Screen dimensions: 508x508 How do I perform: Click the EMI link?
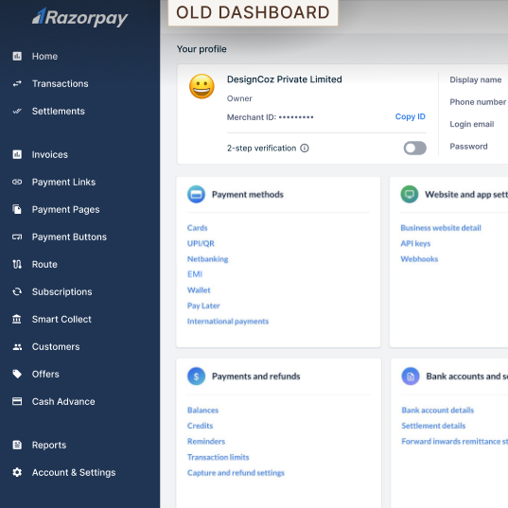[x=195, y=274]
